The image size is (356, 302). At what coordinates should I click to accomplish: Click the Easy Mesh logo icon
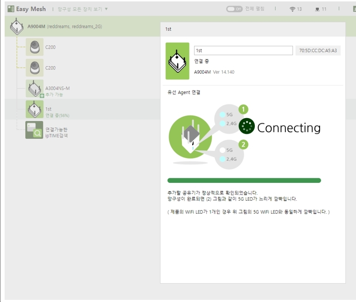[x=11, y=9]
